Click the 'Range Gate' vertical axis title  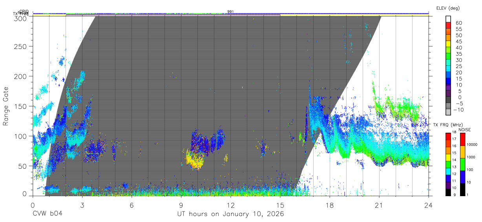click(6, 106)
